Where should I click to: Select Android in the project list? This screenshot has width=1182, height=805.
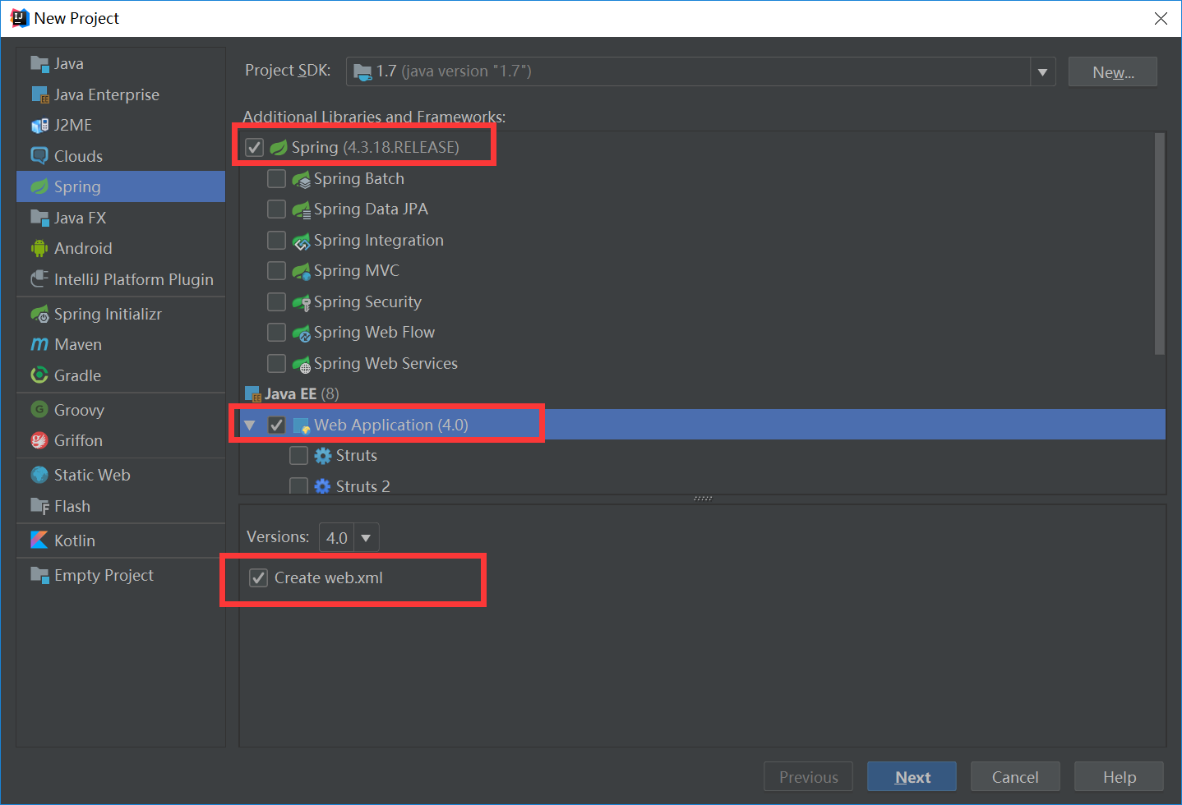[x=121, y=249]
